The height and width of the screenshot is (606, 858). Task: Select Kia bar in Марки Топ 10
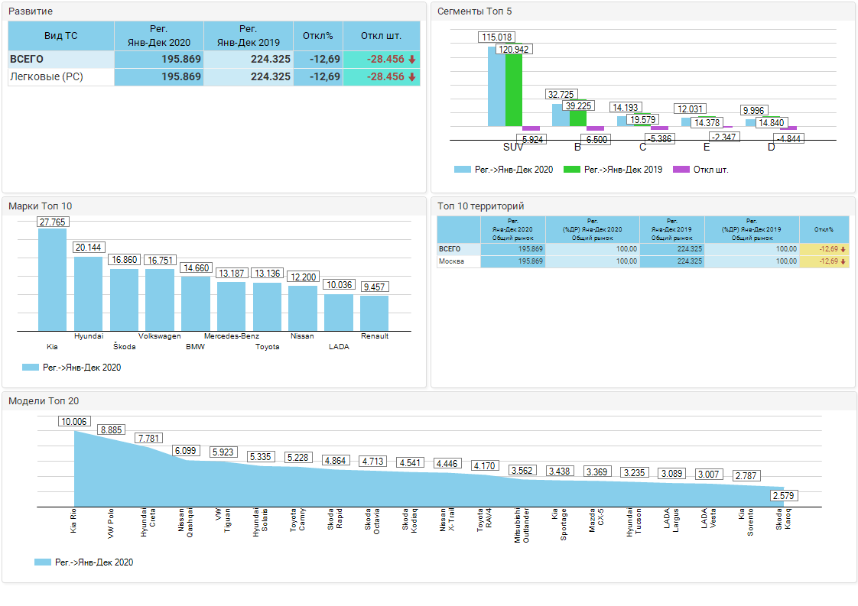pyautogui.click(x=52, y=279)
